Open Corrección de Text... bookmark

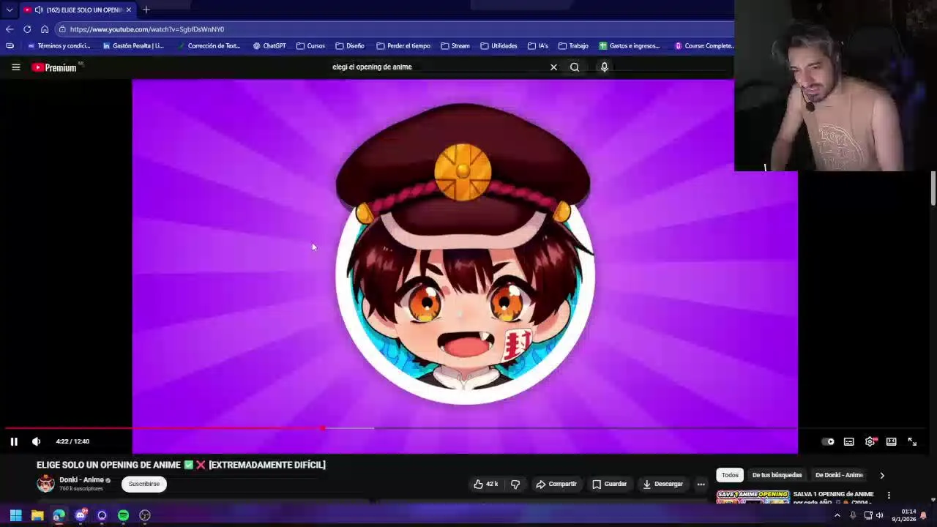(209, 45)
